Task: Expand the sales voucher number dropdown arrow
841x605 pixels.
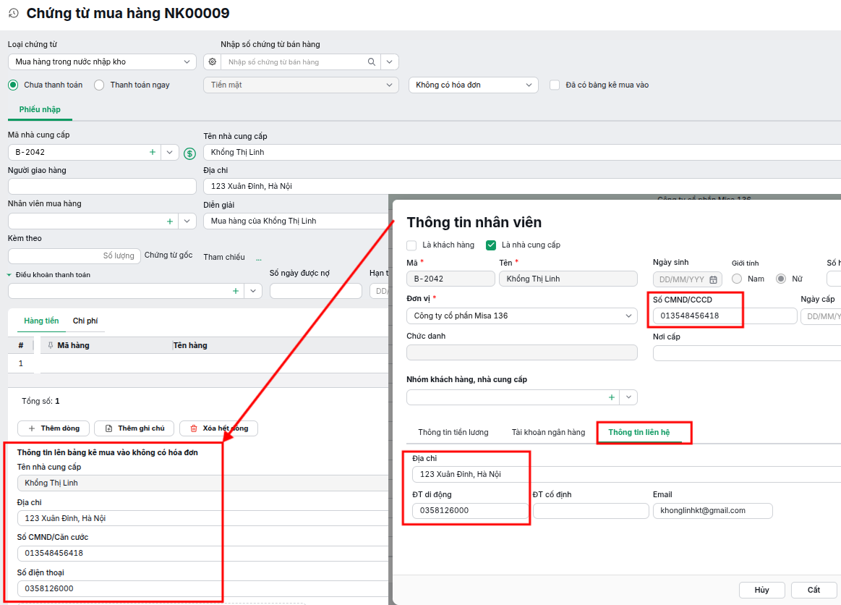Action: [389, 62]
